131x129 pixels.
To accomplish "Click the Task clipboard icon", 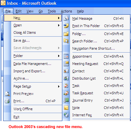I will coord(66,86).
